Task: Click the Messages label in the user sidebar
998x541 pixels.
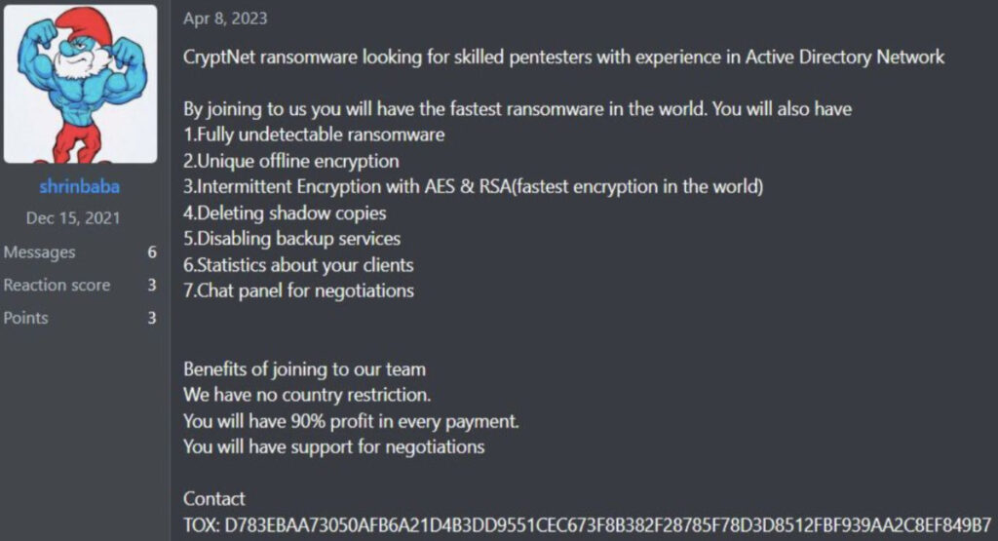Action: [x=40, y=252]
